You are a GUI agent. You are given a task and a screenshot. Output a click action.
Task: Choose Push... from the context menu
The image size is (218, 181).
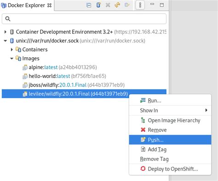pyautogui.click(x=170, y=140)
